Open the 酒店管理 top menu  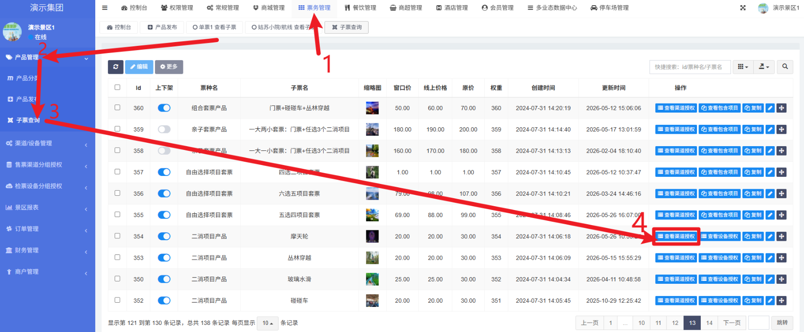(x=452, y=8)
